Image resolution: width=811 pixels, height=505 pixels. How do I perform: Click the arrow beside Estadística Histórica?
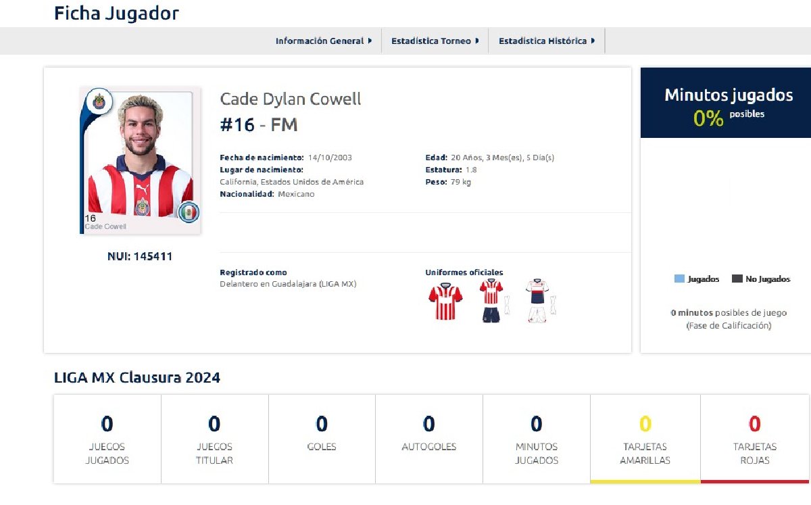pos(593,41)
